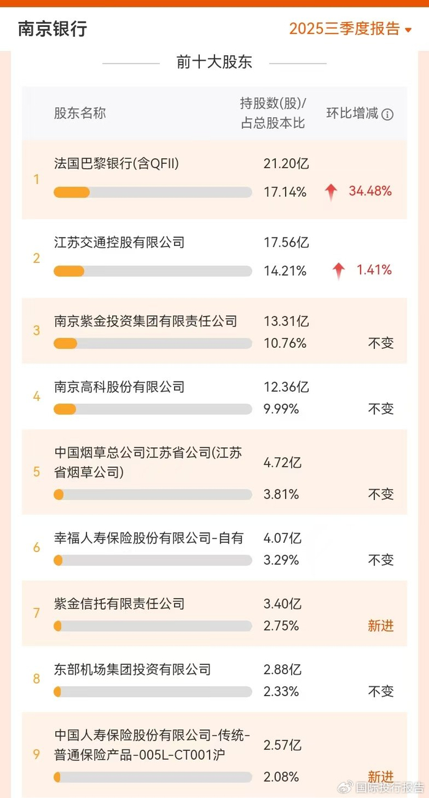Click the 股东名称 column header
Screen dimensions: 429x798
[80, 113]
